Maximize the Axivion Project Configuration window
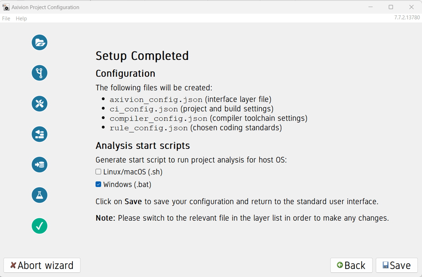Viewport: 422px width, 277px height. (391, 7)
